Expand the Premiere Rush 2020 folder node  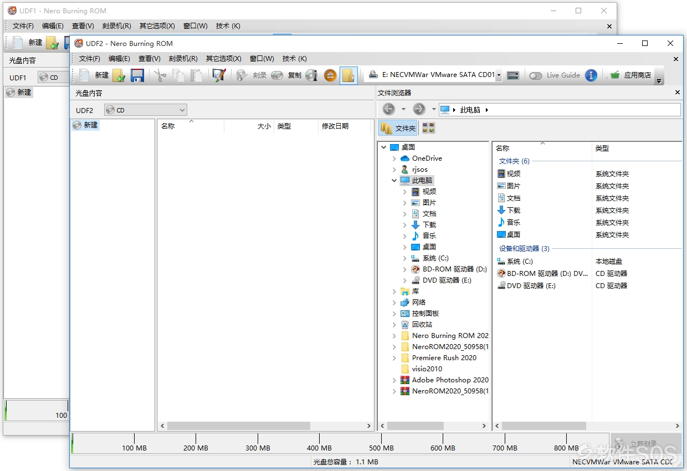pos(394,357)
